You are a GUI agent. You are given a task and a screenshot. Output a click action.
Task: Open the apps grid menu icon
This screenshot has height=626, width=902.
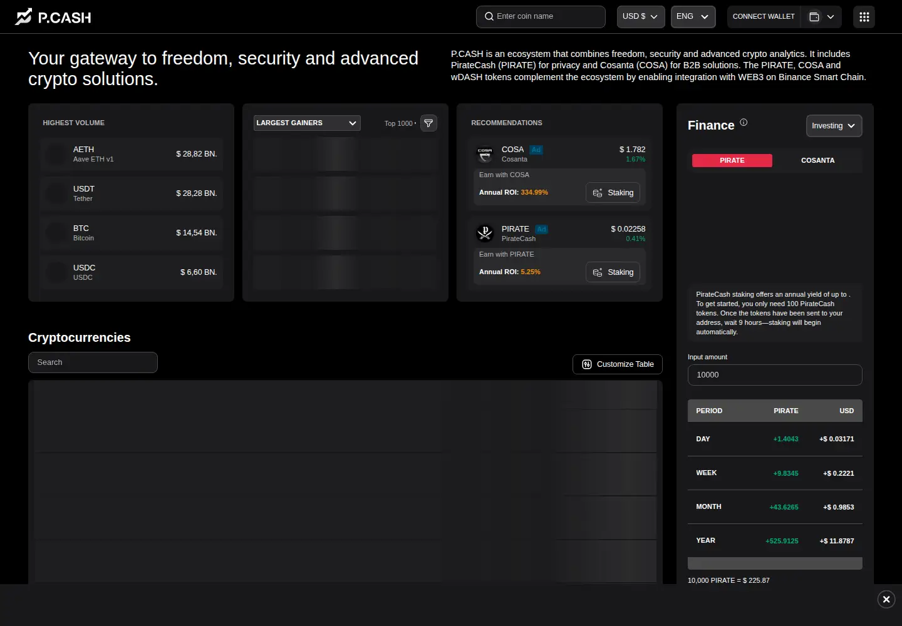[x=864, y=17]
